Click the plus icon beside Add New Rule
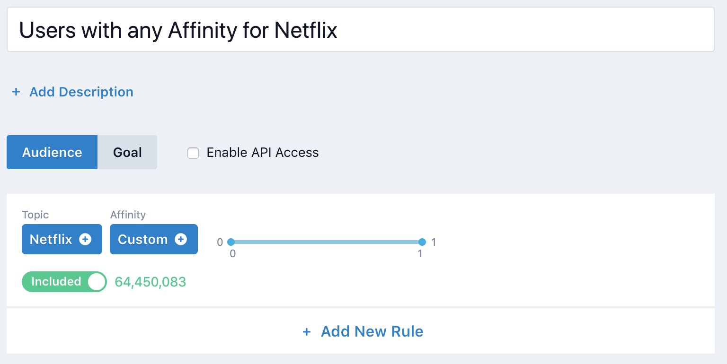The height and width of the screenshot is (364, 727). (307, 331)
